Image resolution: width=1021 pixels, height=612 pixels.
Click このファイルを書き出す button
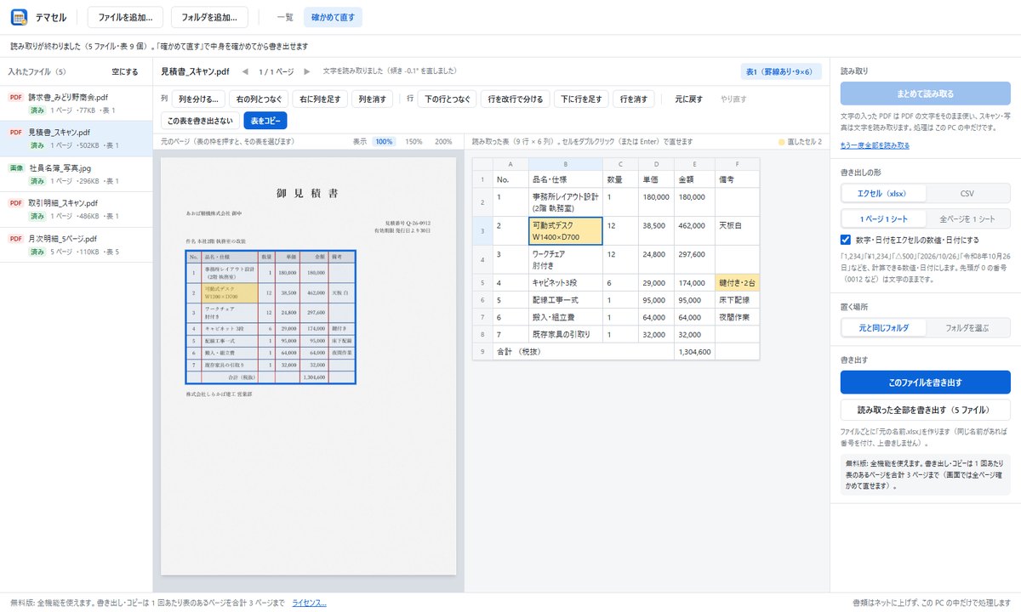(x=926, y=382)
